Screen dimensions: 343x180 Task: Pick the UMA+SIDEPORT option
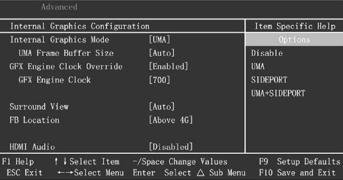coord(278,93)
